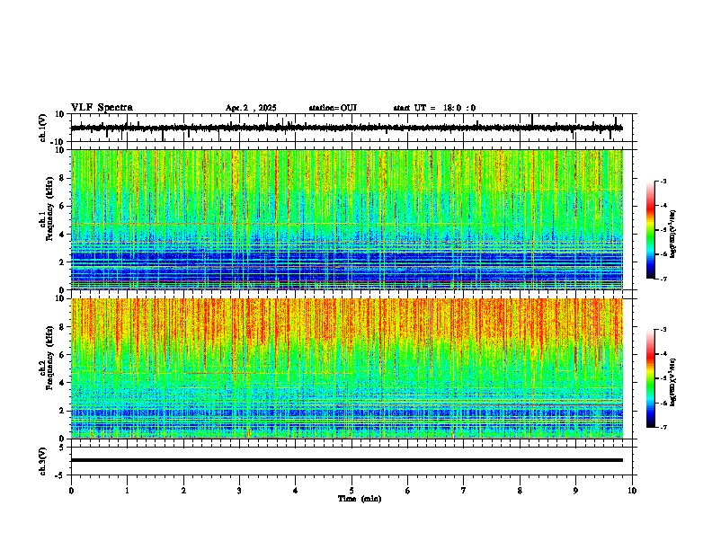Click the ch.1(V) waveform axis label
712x550 pixels.
click(x=43, y=128)
